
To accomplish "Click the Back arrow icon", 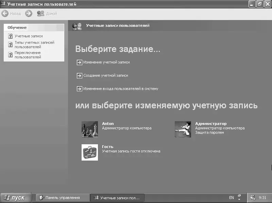I will [5, 13].
